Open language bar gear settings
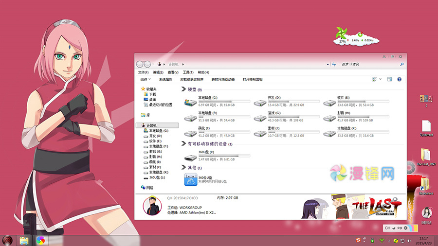Screen dimensions: 438x246 [x=405, y=228]
